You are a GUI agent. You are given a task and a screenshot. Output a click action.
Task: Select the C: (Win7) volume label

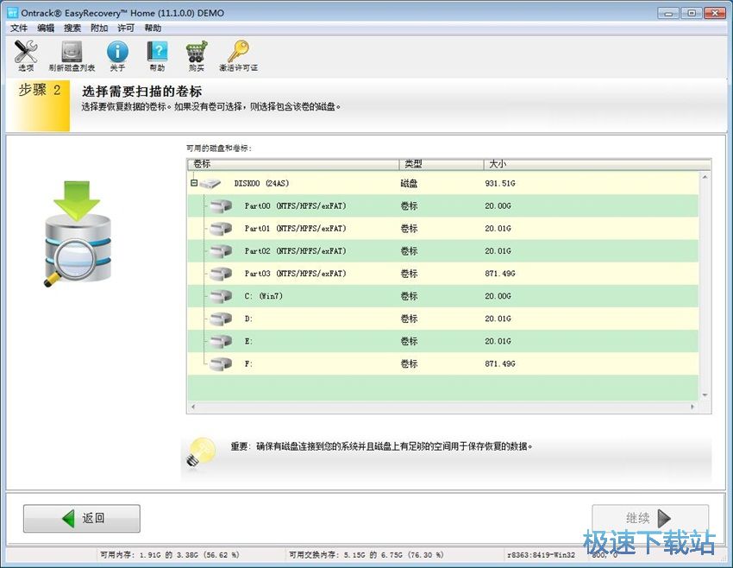tap(264, 296)
